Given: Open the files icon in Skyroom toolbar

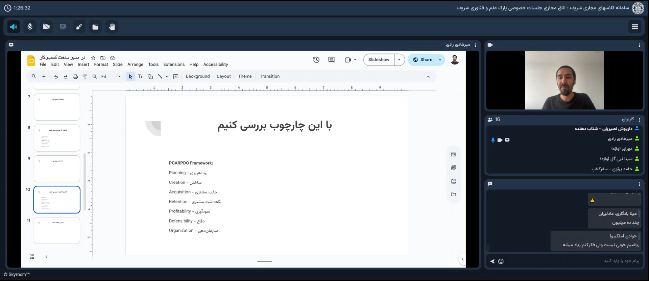Looking at the screenshot, I should 95,27.
